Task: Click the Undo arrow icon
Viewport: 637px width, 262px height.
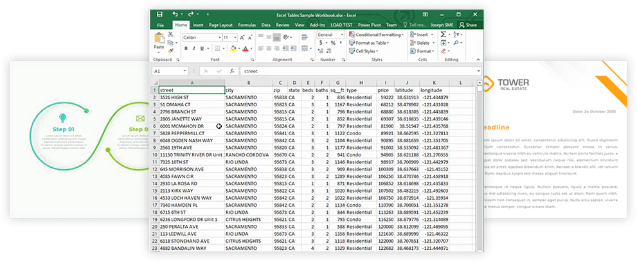Action: [174, 14]
